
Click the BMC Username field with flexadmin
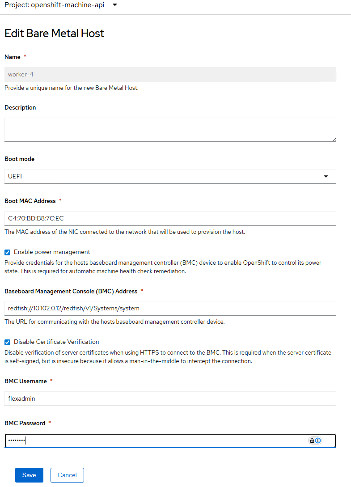click(x=170, y=398)
